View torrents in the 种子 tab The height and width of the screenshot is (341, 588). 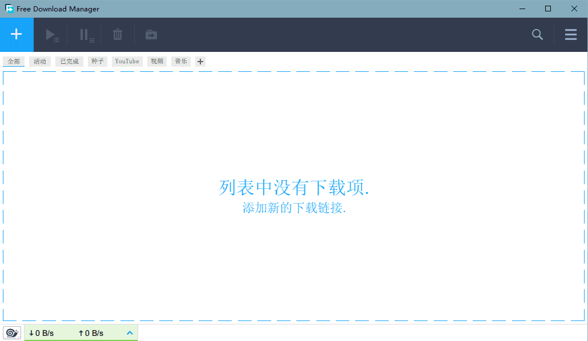[97, 61]
